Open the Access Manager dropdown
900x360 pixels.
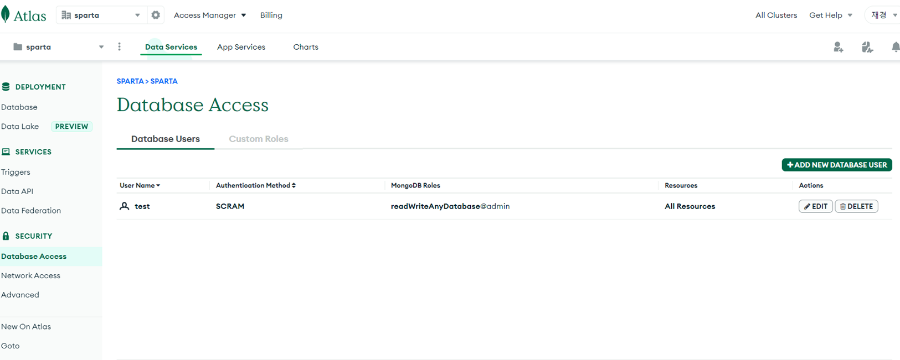[210, 15]
